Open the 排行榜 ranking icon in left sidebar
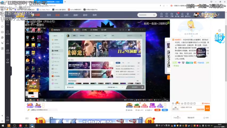227x128 pixels. 8,32
